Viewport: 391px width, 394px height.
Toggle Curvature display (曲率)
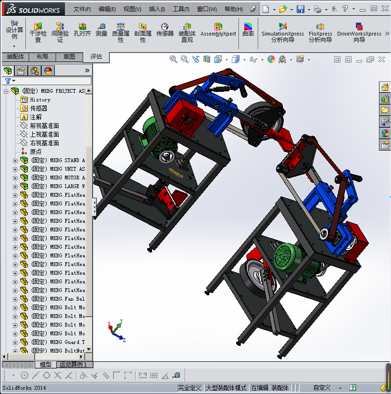pos(248,30)
